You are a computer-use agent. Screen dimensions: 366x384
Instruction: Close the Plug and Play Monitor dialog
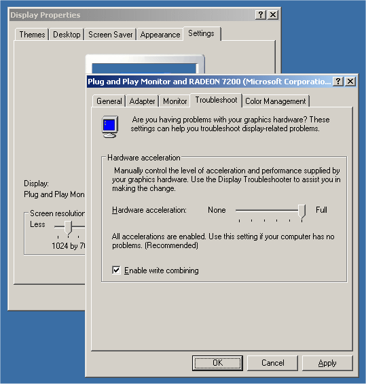350,82
